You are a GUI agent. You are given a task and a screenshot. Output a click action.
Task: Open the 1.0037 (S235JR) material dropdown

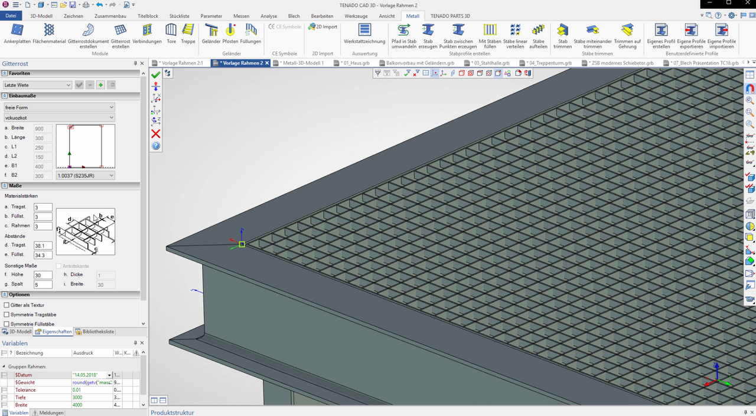[x=86, y=175]
